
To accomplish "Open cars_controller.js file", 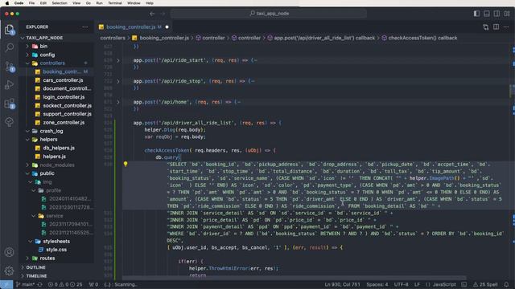I will [x=63, y=80].
